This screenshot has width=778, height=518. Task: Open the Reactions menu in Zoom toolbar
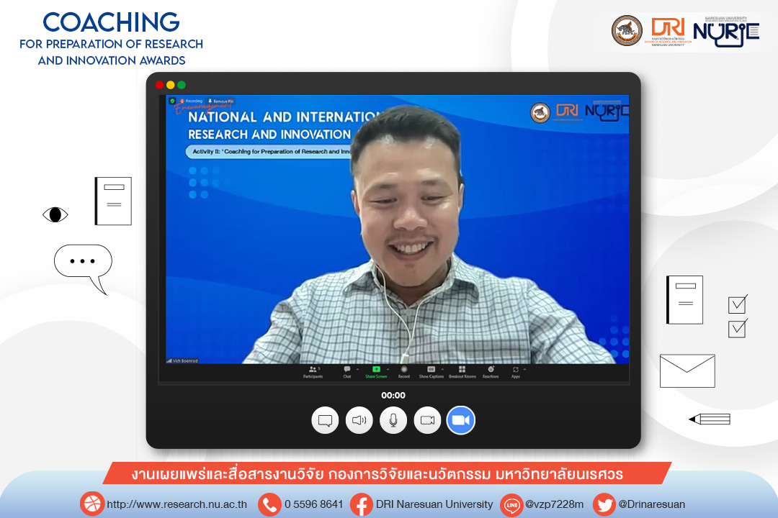(x=491, y=372)
